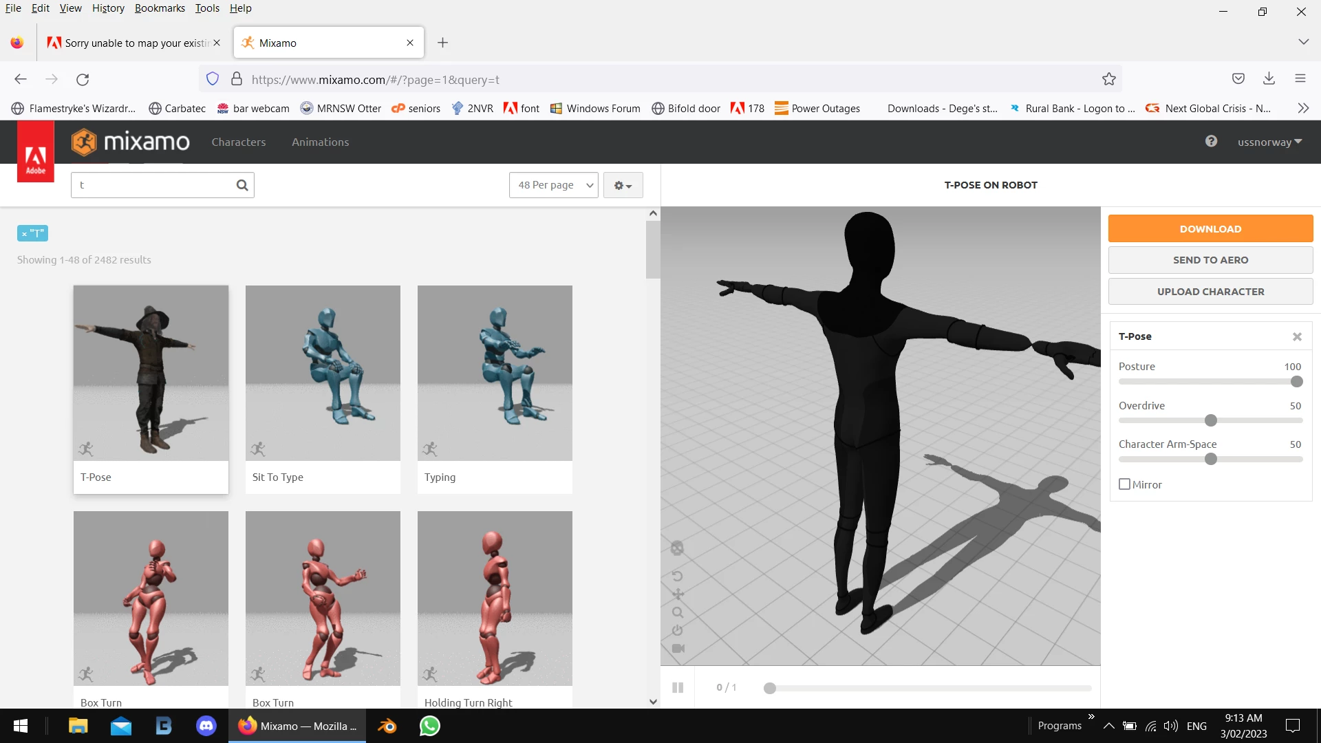The image size is (1321, 743).
Task: Remove the "T" search filter tag
Action: (24, 234)
